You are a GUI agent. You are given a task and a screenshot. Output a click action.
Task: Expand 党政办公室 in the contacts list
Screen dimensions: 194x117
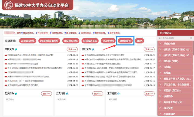[x=169, y=43]
